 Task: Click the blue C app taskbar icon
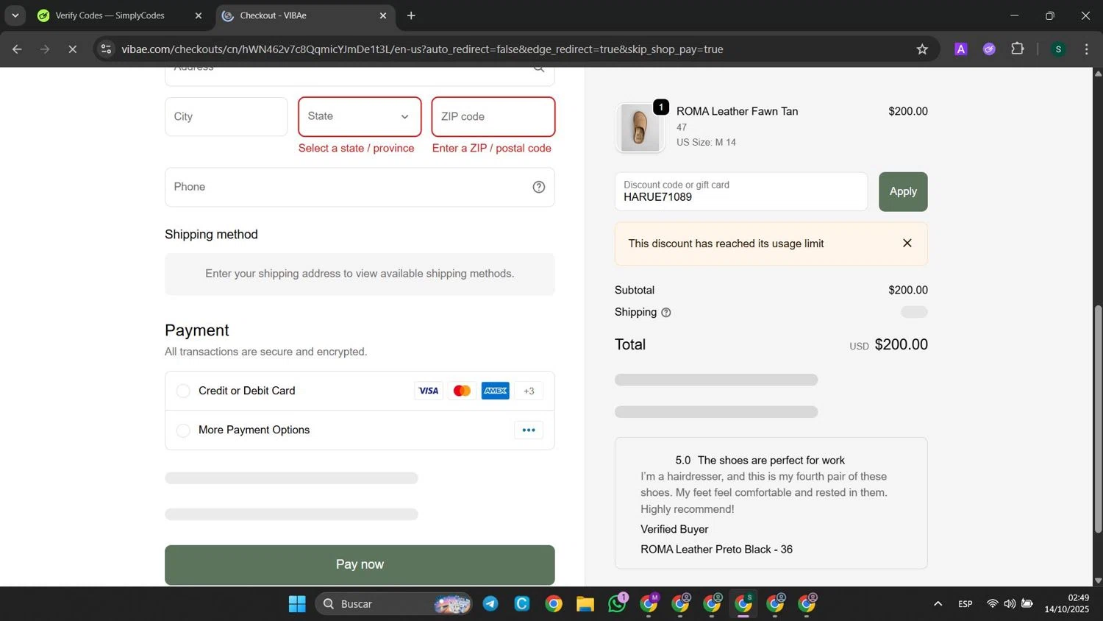[522, 604]
